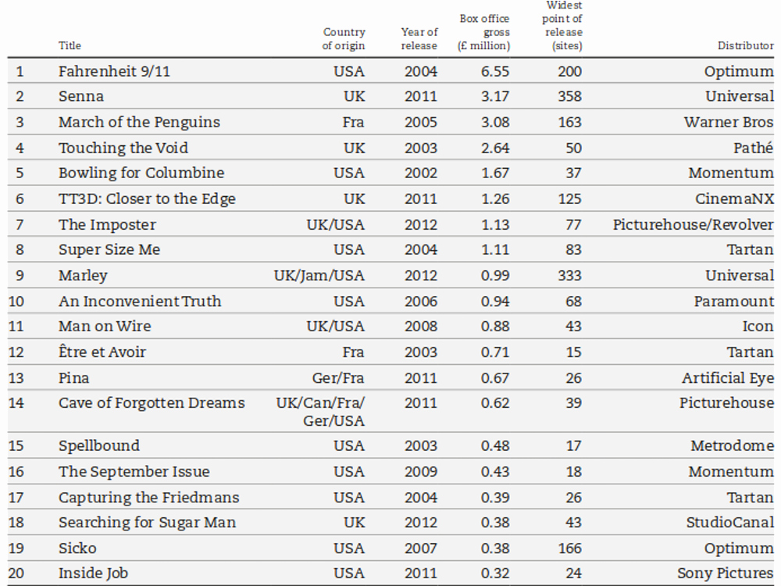
Task: Click the UK/Jam/USA country cell for Marley
Action: 319,276
